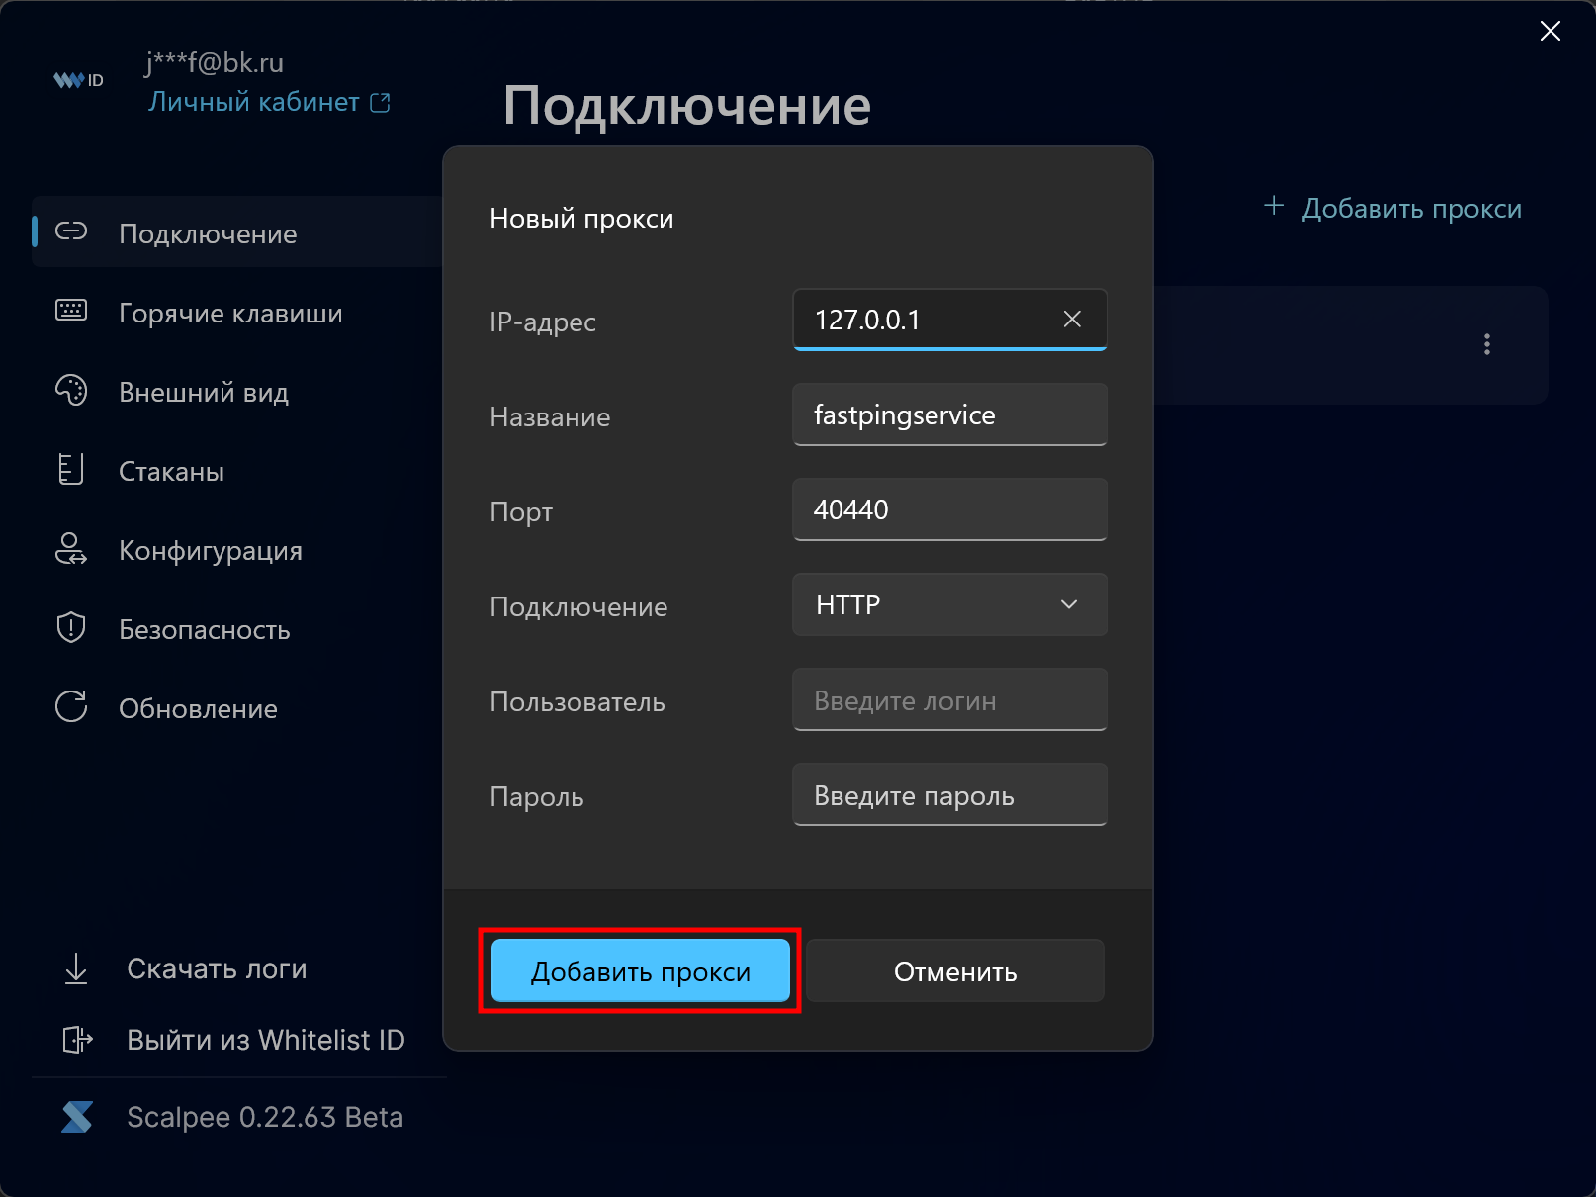
Task: Open the three-dot menu on proxy card
Action: pos(1486,344)
